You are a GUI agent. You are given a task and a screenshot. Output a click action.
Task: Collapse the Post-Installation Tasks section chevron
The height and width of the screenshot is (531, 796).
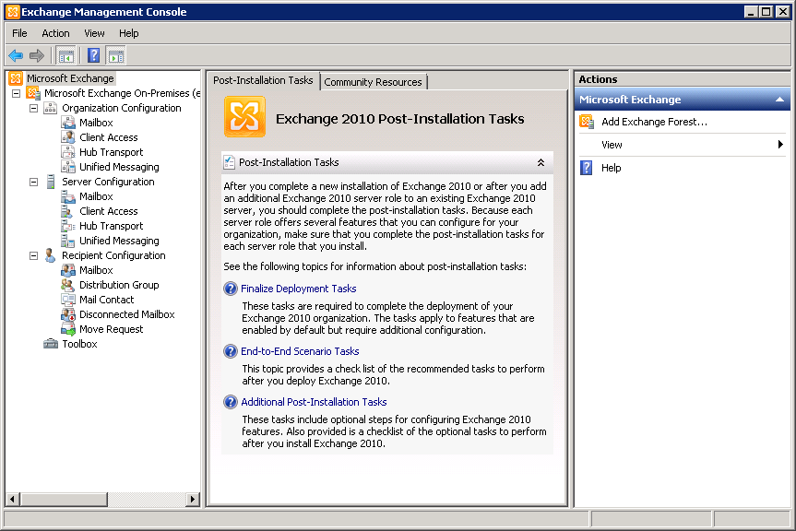[541, 162]
